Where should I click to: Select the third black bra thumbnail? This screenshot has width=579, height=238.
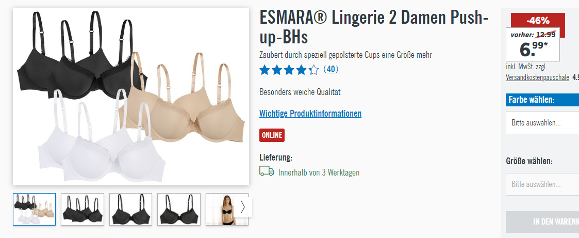pyautogui.click(x=131, y=209)
